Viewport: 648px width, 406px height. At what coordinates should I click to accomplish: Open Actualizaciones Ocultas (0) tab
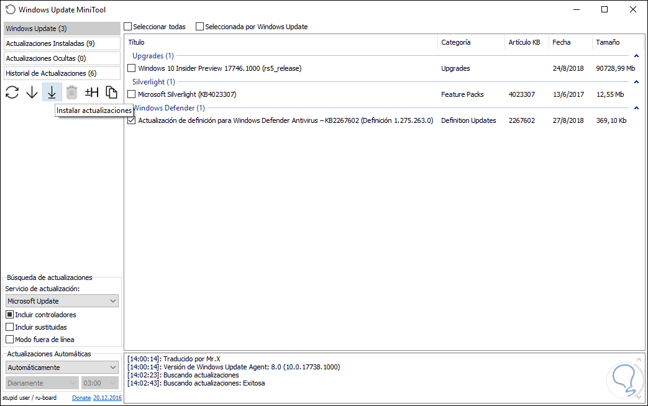click(x=62, y=58)
